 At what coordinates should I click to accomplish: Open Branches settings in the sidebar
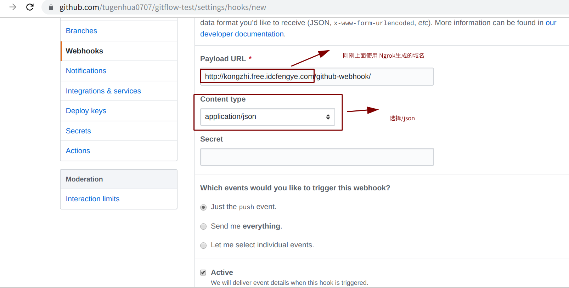coord(81,31)
